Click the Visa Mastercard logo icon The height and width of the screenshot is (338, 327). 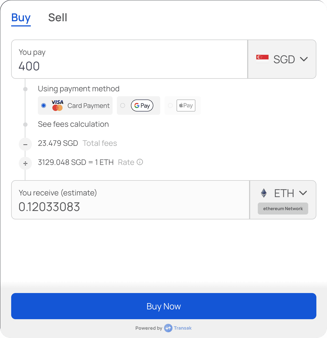(57, 105)
